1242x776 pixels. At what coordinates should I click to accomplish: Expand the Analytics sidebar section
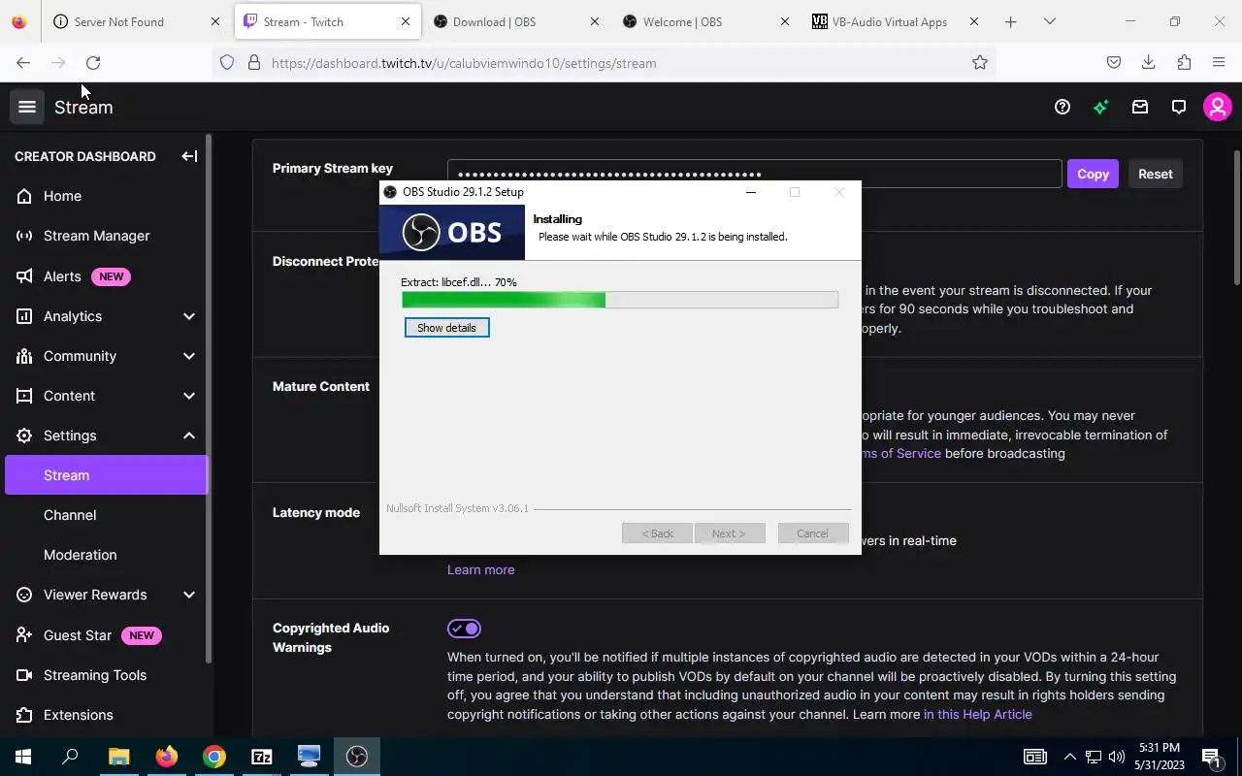point(189,316)
